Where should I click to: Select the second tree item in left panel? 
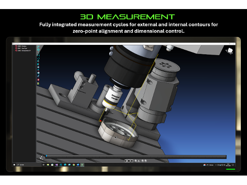21,49
